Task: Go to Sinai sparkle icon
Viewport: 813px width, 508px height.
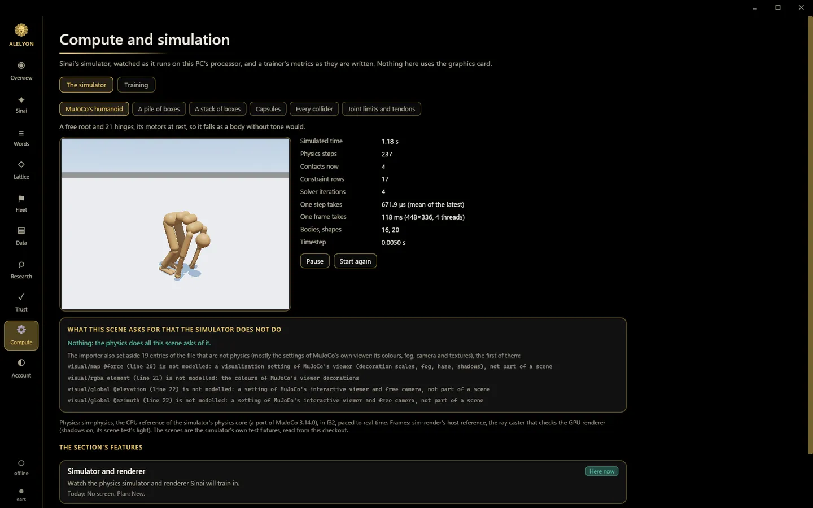Action: click(21, 100)
